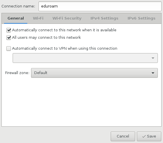Save the eduroam connection settings
Image resolution: width=163 pixels, height=143 pixels.
pos(149,136)
